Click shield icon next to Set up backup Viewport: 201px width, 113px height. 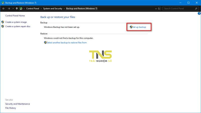[x=131, y=27]
